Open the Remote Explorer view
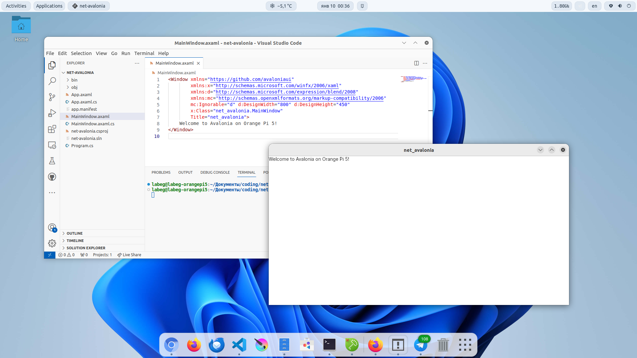The image size is (637, 358). (52, 145)
